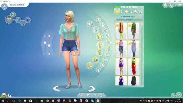Select the blue apron outfit thumbnail
This screenshot has height=103, width=183.
[134, 49]
